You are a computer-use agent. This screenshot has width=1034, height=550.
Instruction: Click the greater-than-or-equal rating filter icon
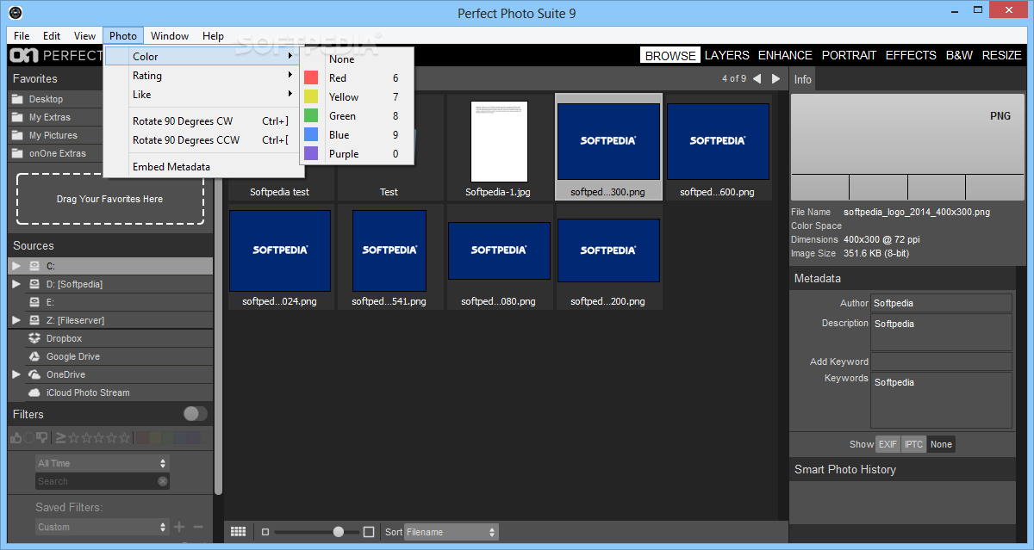60,438
